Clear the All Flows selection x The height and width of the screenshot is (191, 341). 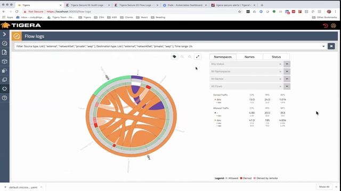tap(280, 86)
